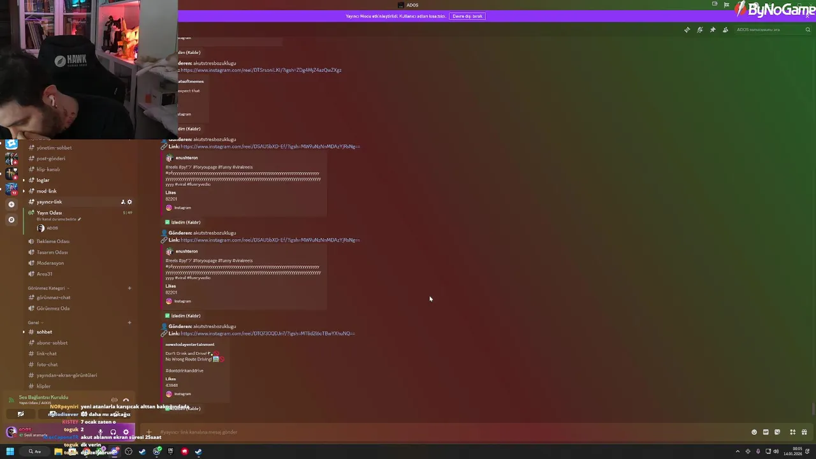Toggle user settings gear in user panel
The image size is (816, 459).
(x=126, y=432)
